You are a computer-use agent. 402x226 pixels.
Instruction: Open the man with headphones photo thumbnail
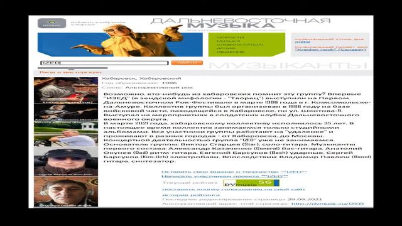tap(66, 191)
